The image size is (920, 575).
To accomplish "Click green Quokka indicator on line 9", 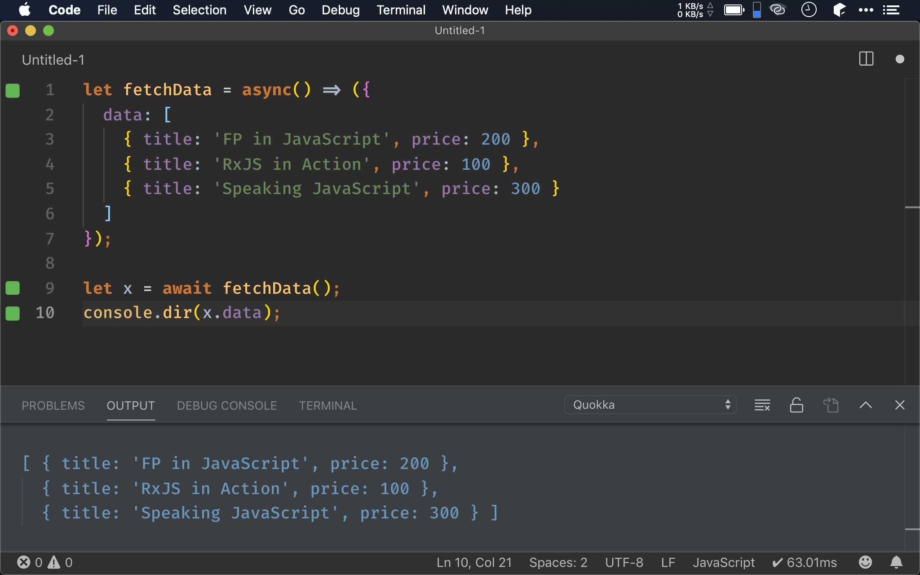I will coord(13,288).
